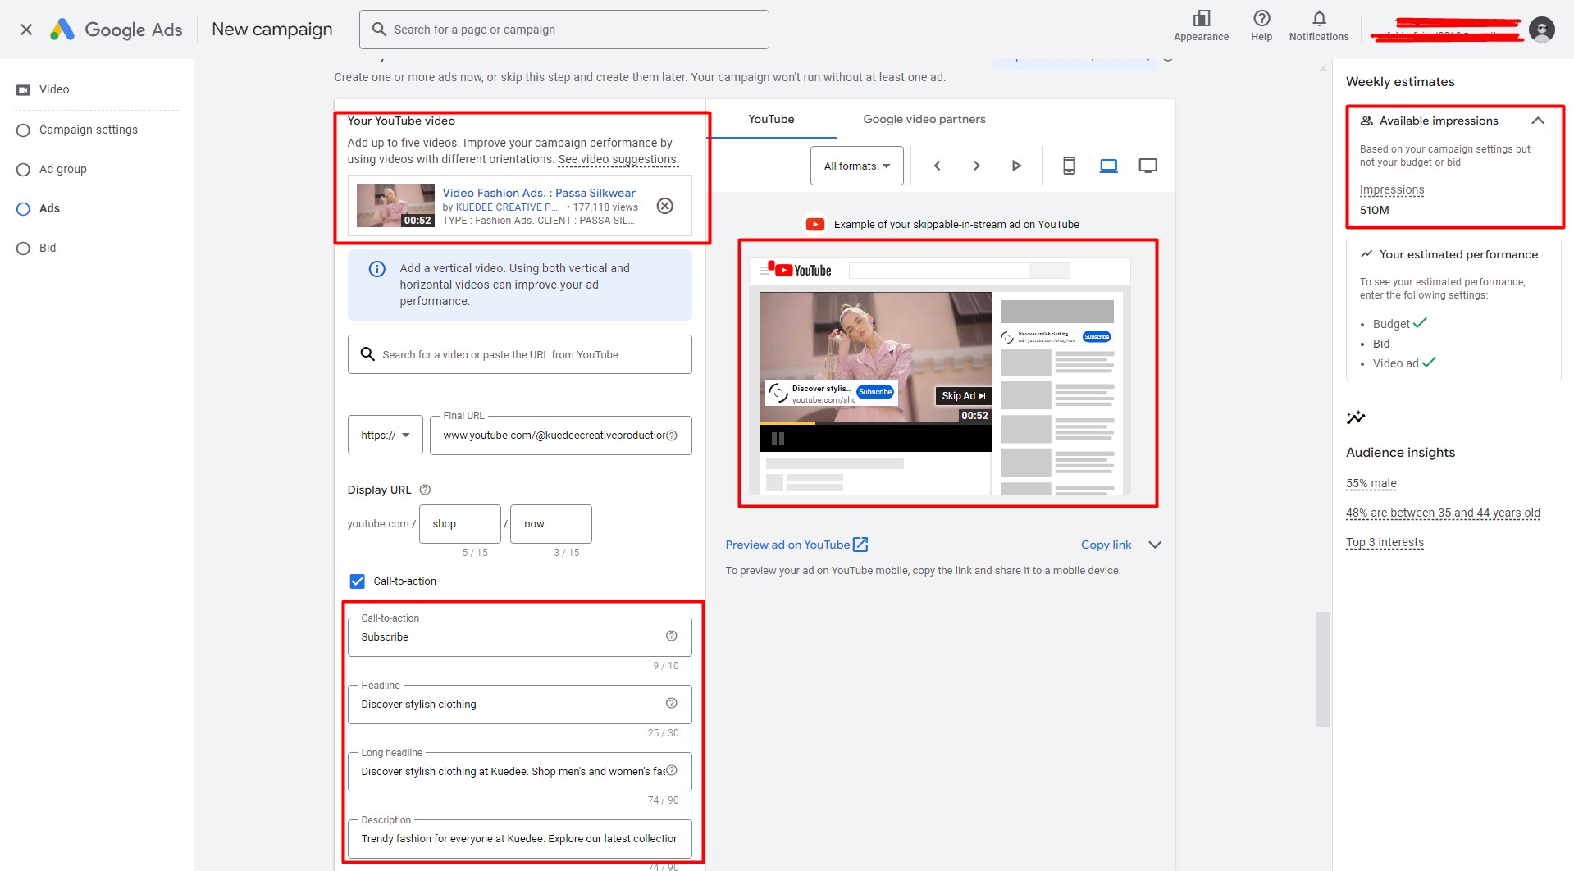Select the Ads step
This screenshot has height=871, width=1574.
[x=49, y=208]
